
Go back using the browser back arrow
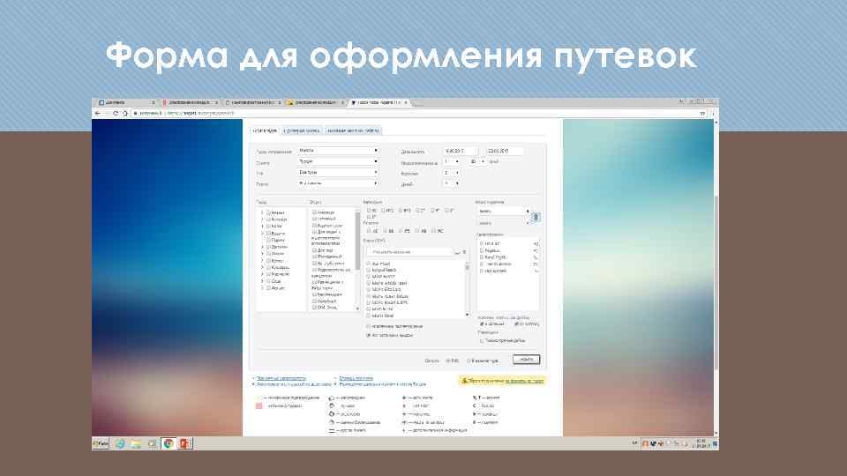(98, 114)
